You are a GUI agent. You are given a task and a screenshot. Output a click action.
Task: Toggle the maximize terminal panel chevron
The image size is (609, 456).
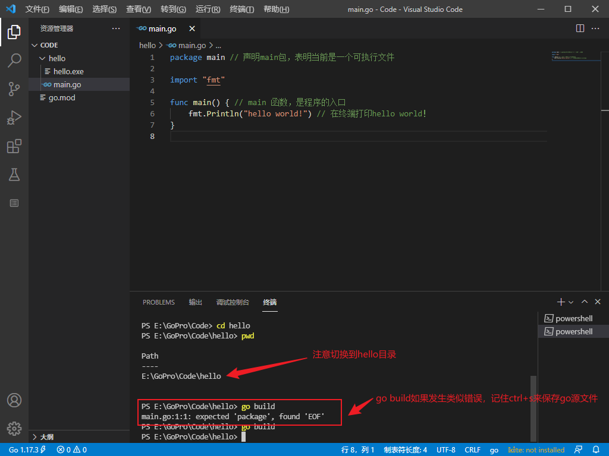[585, 302]
